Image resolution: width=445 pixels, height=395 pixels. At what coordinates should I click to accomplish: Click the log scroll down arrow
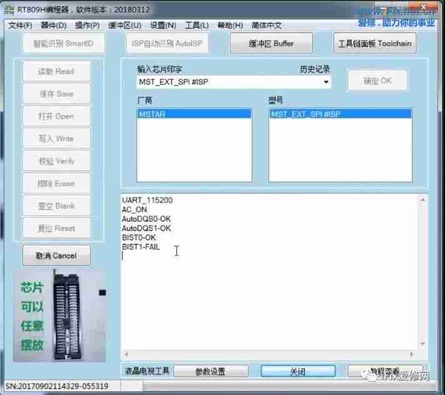(422, 344)
